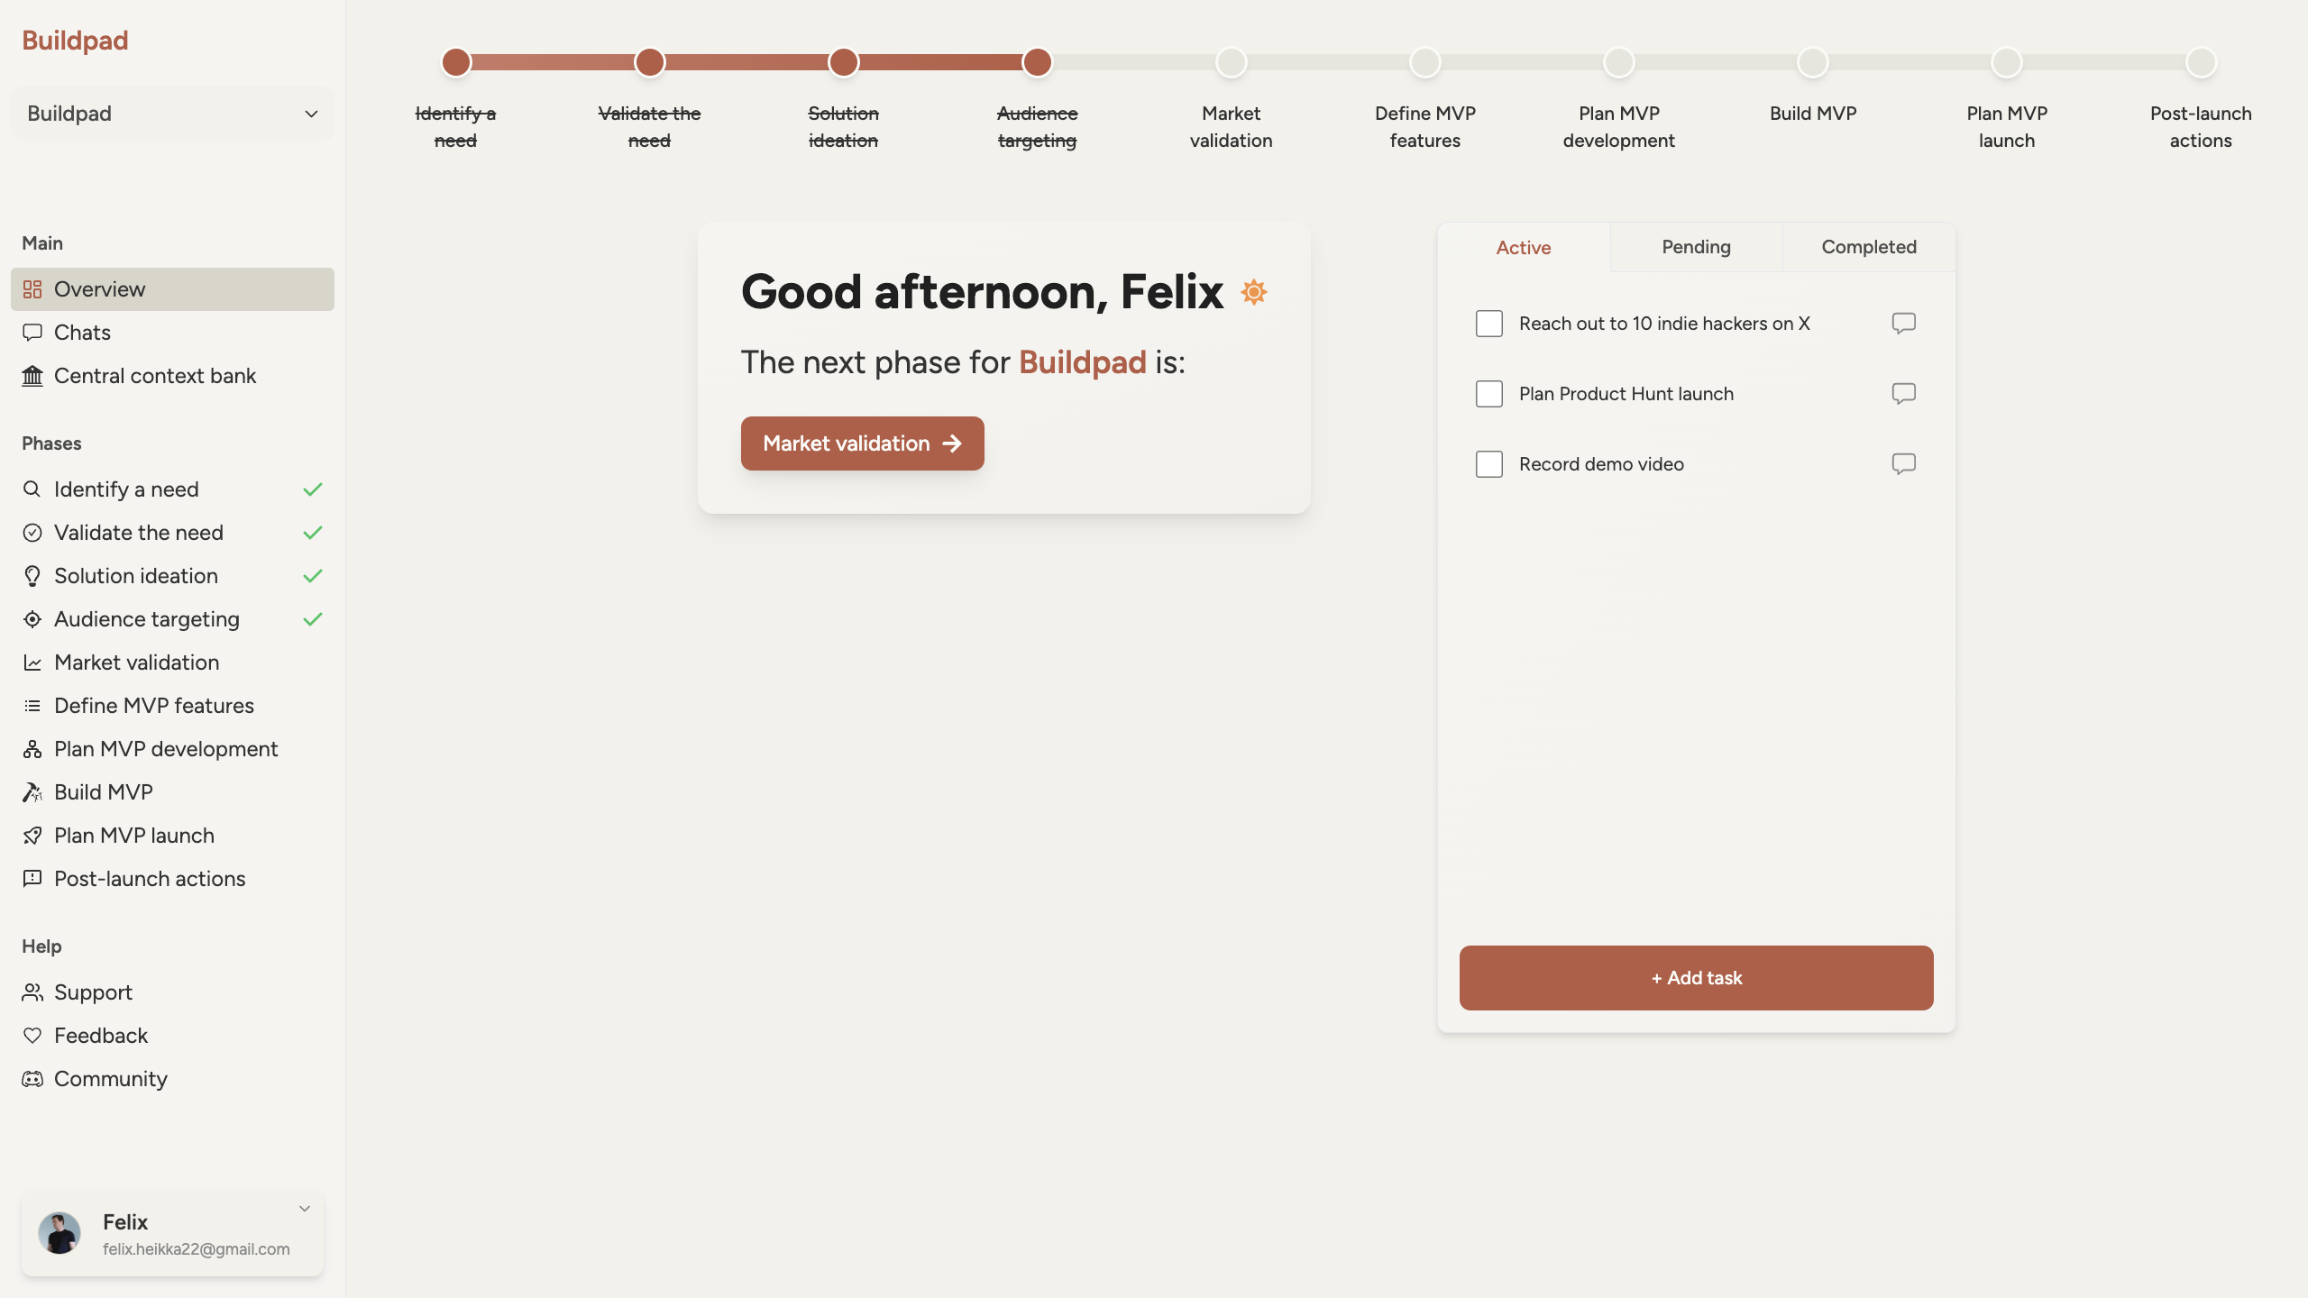Click the Feedback heart icon

[32, 1036]
